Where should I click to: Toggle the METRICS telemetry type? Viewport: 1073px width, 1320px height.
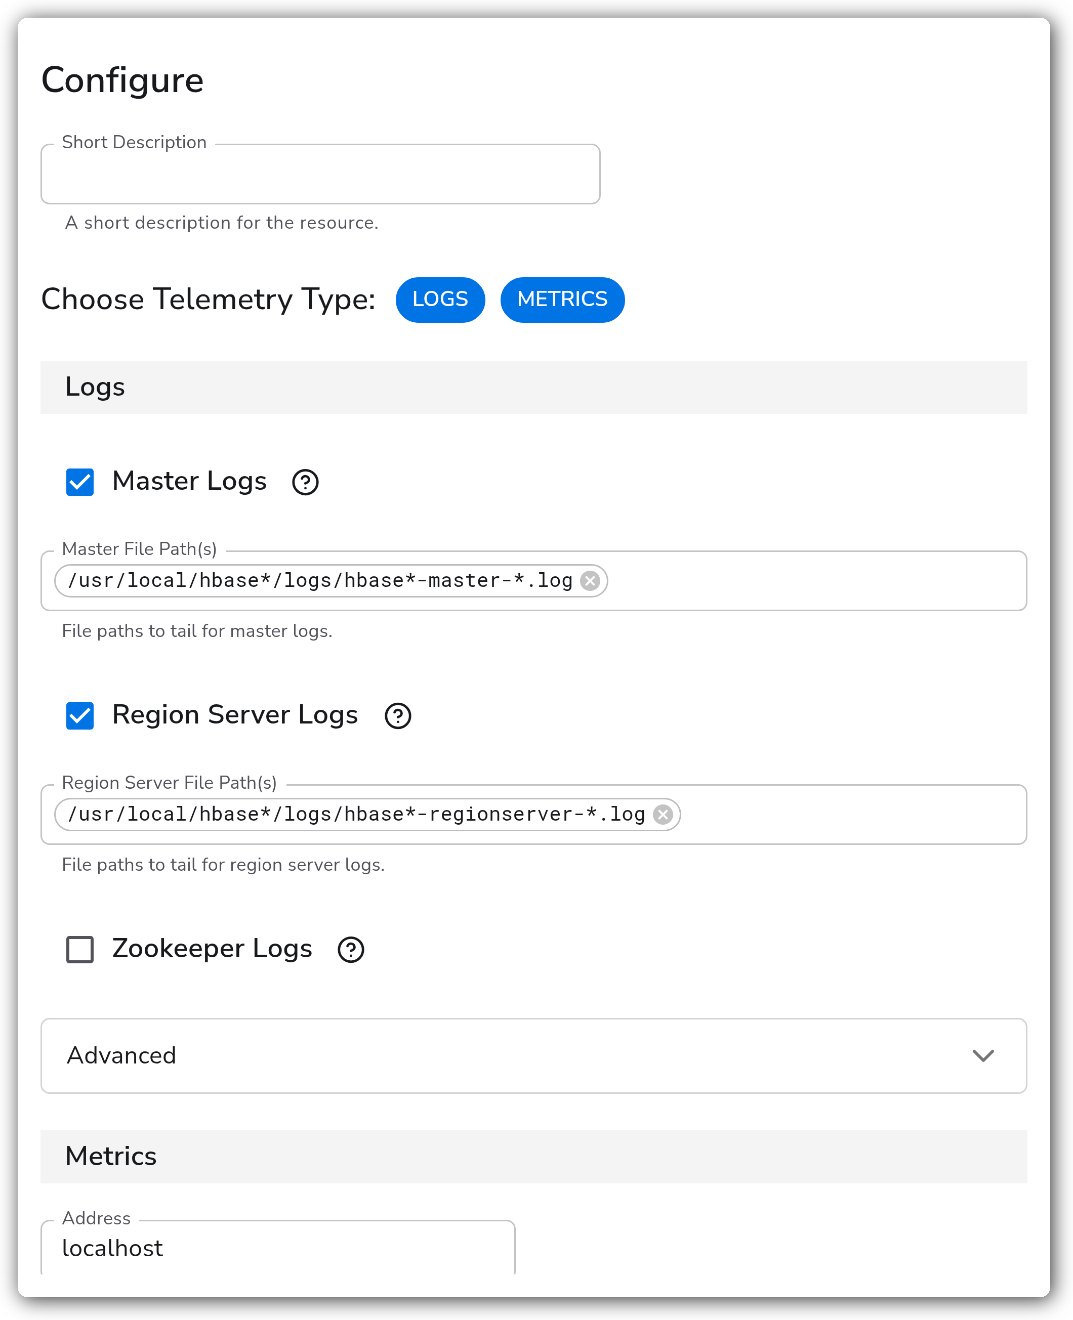tap(562, 300)
